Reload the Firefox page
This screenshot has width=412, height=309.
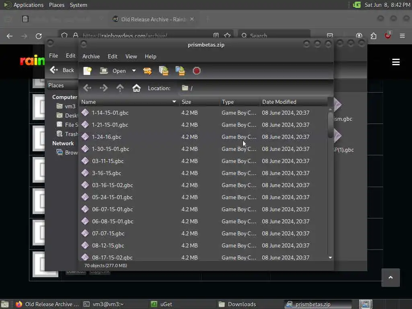tap(39, 36)
